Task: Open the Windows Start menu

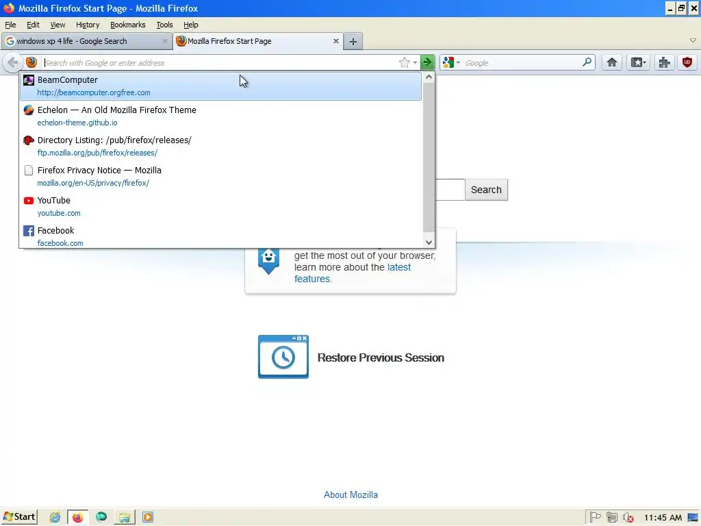Action: [x=18, y=517]
